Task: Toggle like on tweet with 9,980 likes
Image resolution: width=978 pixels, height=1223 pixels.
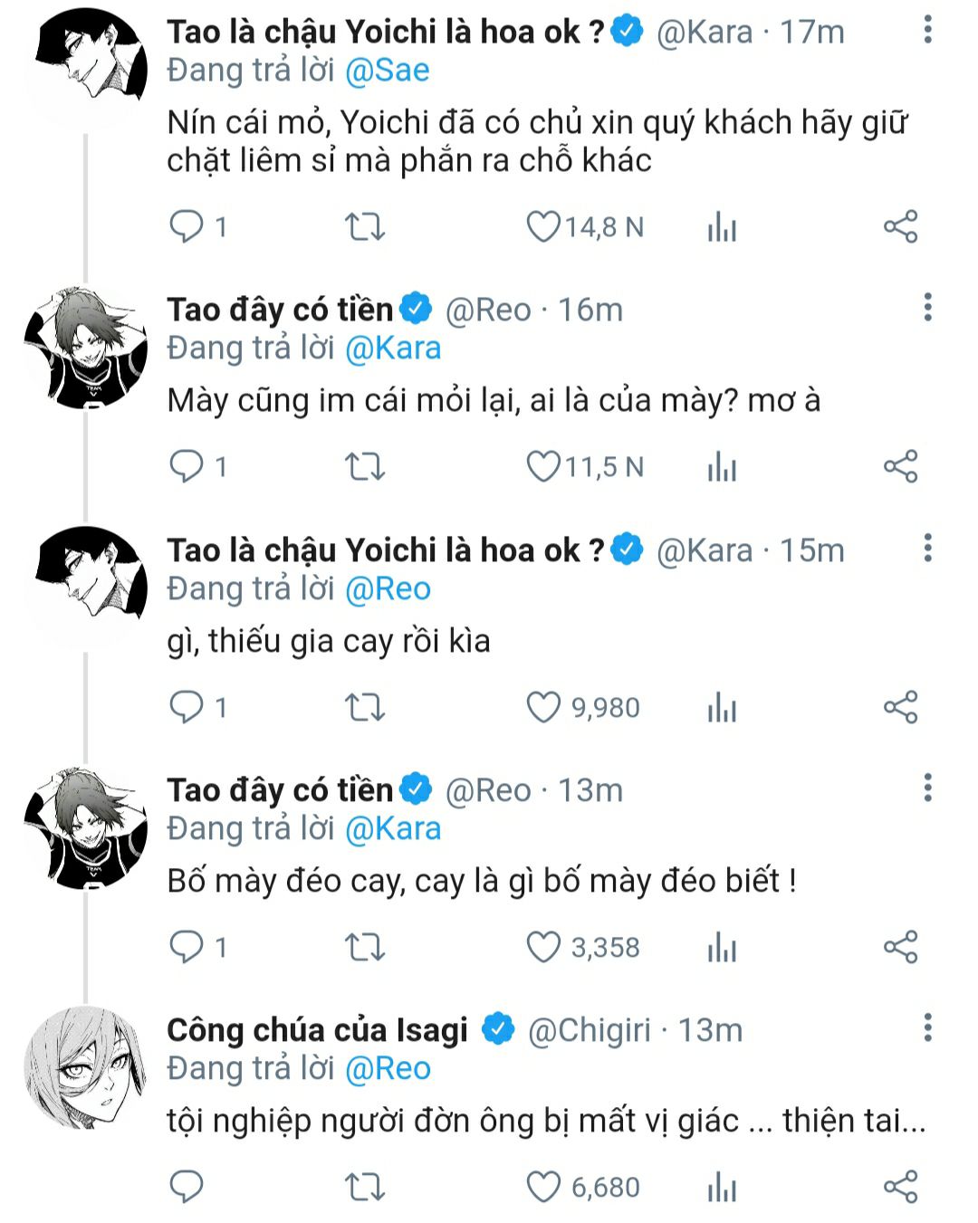Action: [543, 707]
